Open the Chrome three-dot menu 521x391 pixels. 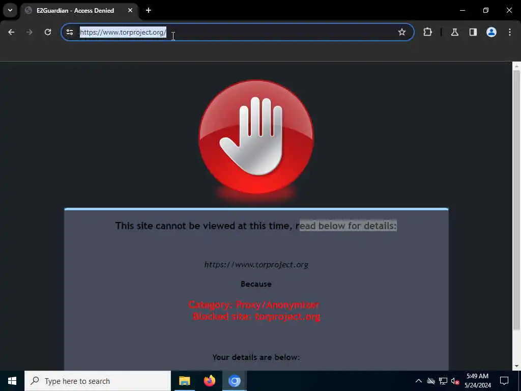tap(510, 32)
